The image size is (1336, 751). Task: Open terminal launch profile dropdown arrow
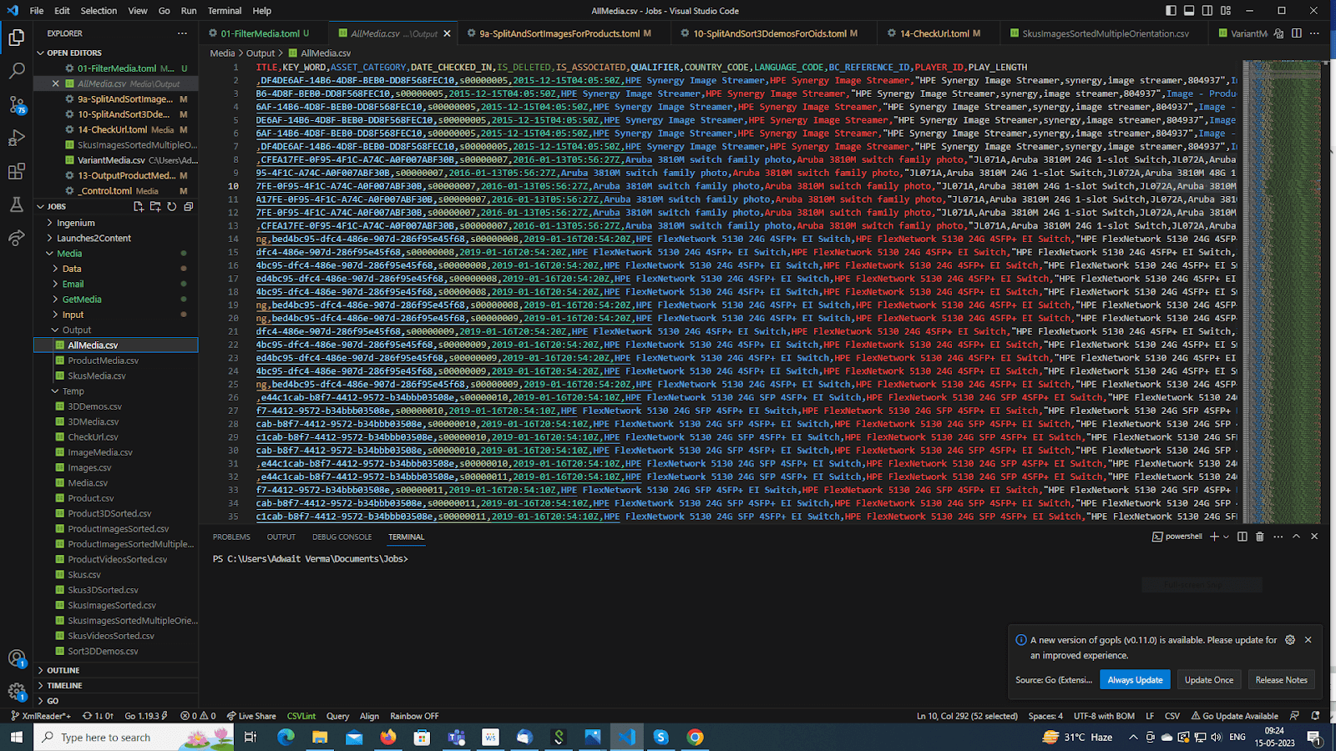pyautogui.click(x=1226, y=537)
